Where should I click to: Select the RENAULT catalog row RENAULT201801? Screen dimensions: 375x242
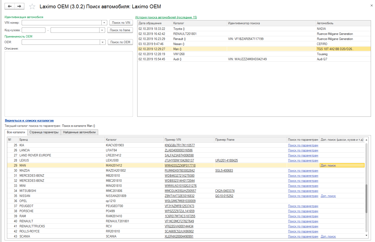pyautogui.click(x=186, y=221)
